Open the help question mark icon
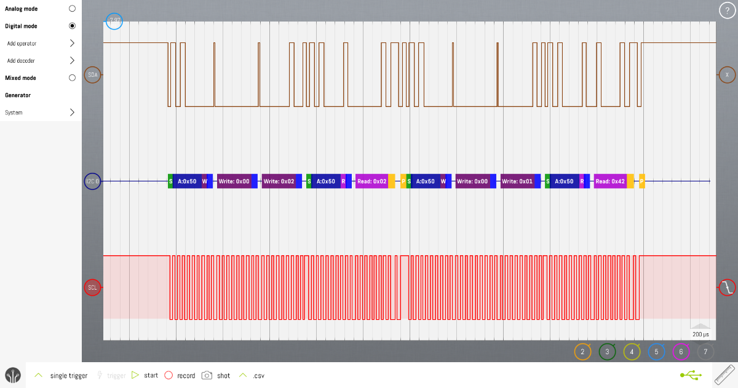Viewport: 738px width, 388px height. coord(728,10)
